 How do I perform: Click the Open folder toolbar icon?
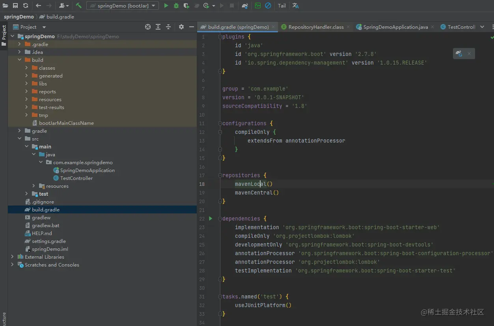tap(6, 6)
